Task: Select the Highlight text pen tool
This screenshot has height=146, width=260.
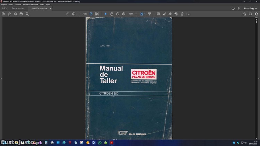Action: click(x=164, y=14)
